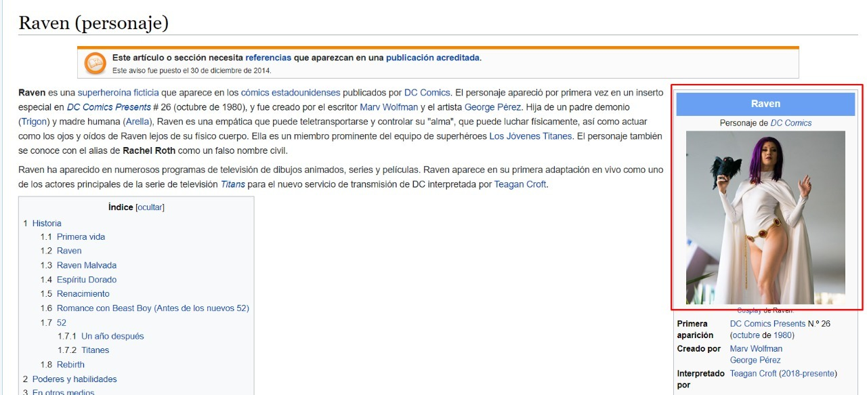Jump to section '1.4 Espíritu Dorado'
The height and width of the screenshot is (395, 867).
(78, 279)
